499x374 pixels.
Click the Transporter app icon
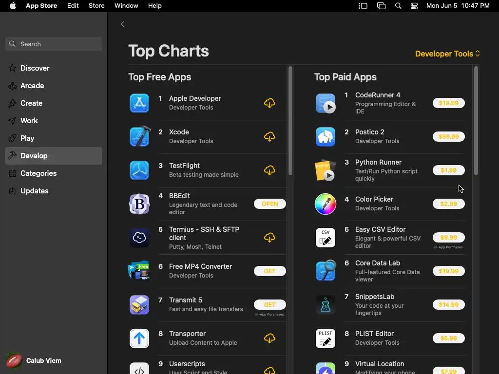pos(139,338)
